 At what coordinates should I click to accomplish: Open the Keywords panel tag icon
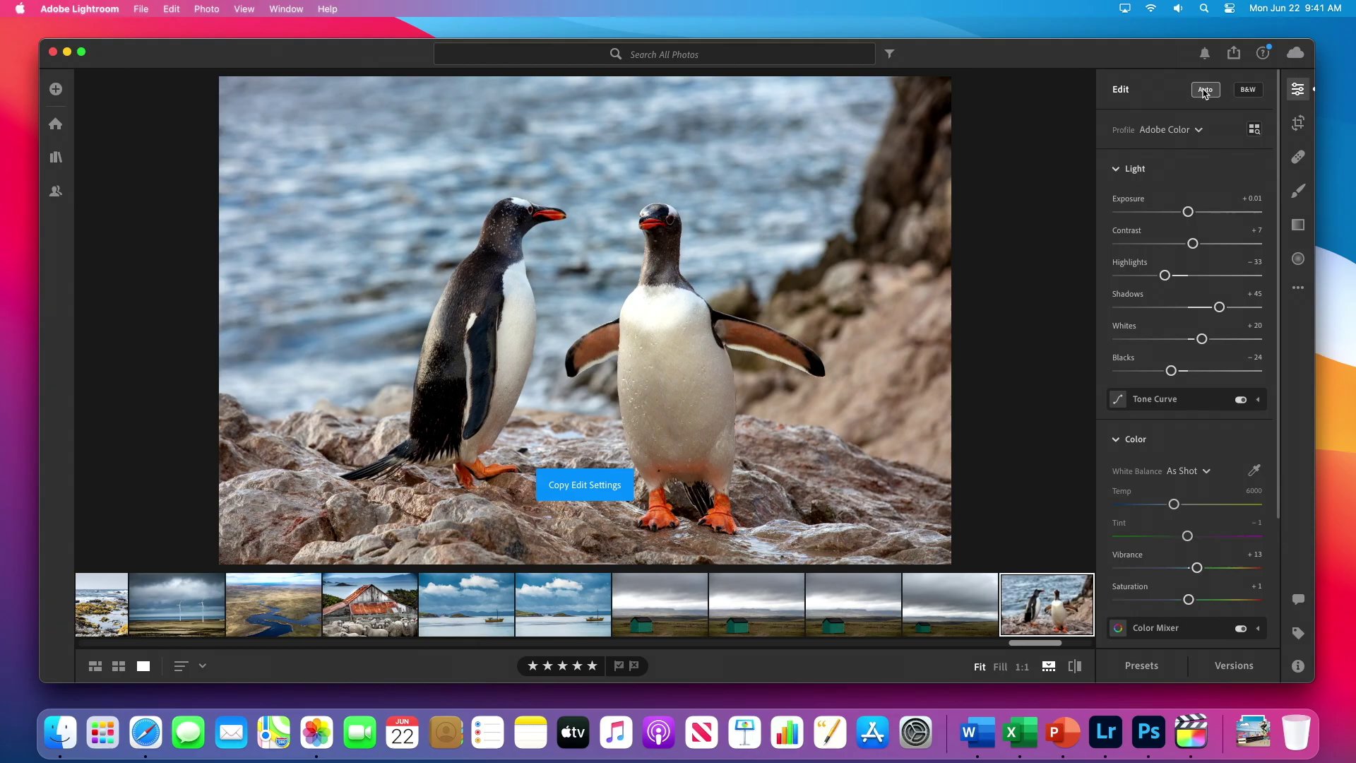click(x=1298, y=634)
